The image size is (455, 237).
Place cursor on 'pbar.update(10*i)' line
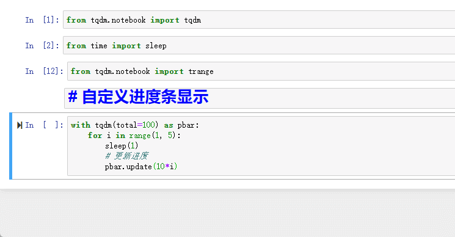tap(141, 167)
